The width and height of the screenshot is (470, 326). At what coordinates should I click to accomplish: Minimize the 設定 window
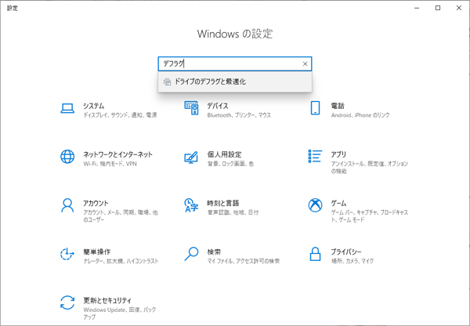pos(417,8)
